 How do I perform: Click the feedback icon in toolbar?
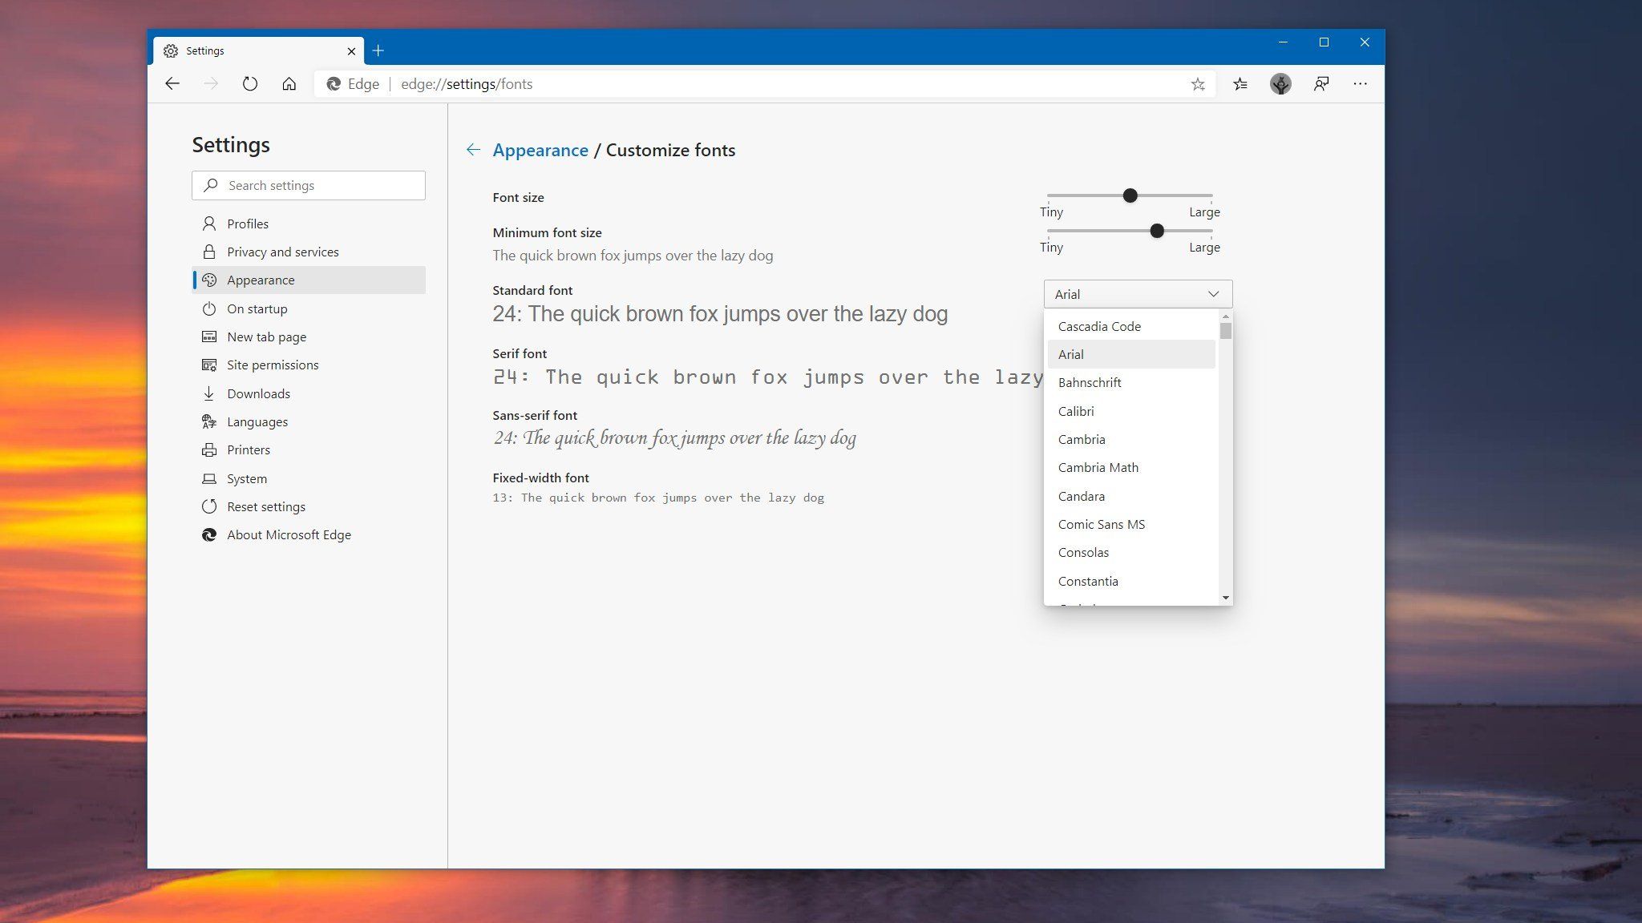[x=1321, y=84]
